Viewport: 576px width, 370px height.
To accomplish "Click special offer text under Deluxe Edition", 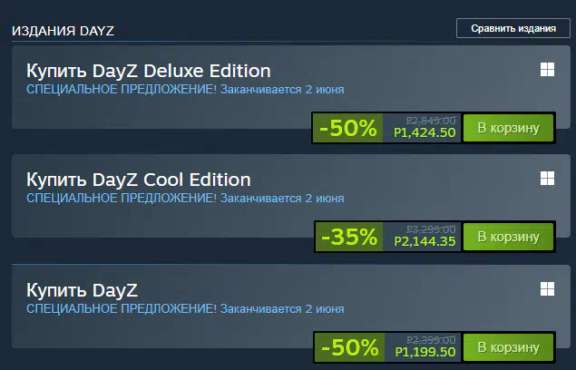I will point(185,89).
